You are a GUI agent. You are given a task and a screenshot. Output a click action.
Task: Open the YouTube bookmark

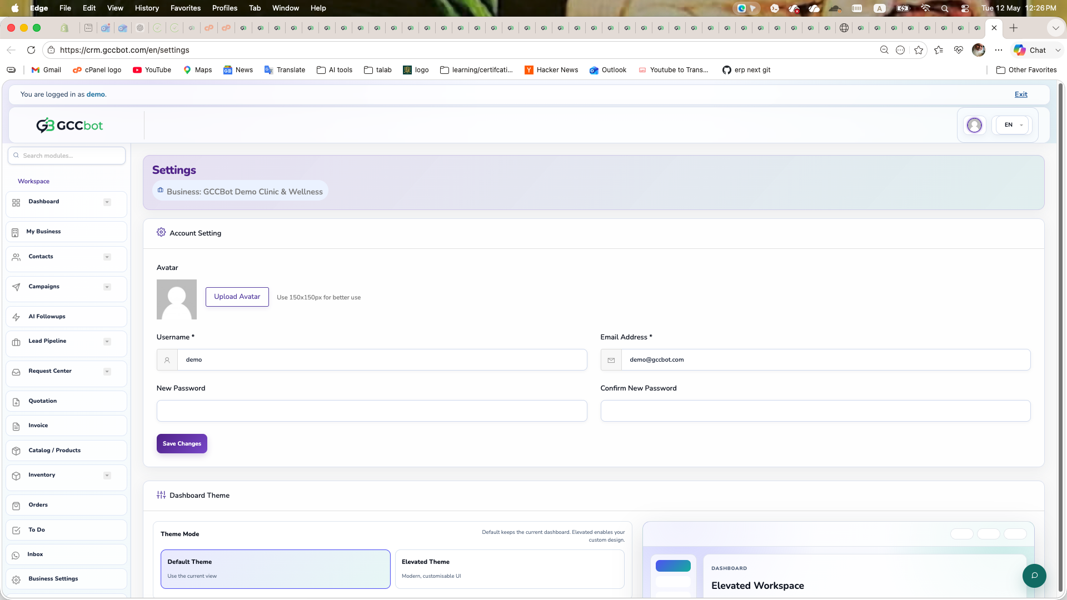[x=152, y=70]
